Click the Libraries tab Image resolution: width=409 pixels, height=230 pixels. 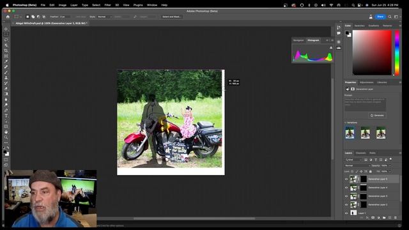tap(382, 82)
